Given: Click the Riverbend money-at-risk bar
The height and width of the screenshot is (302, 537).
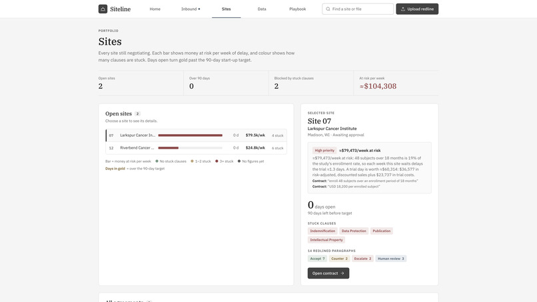Looking at the screenshot, I should [x=190, y=148].
